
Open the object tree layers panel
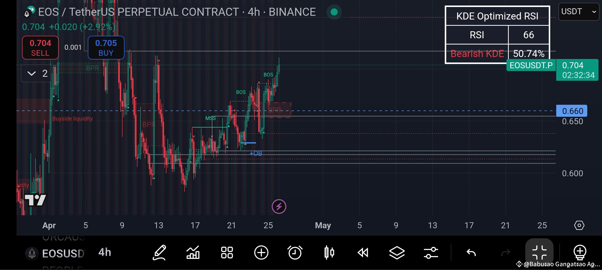397,252
